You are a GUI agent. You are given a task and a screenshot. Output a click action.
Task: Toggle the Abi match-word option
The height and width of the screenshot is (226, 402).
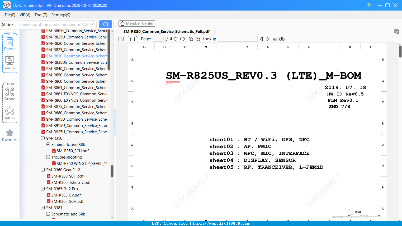pyautogui.click(x=275, y=39)
